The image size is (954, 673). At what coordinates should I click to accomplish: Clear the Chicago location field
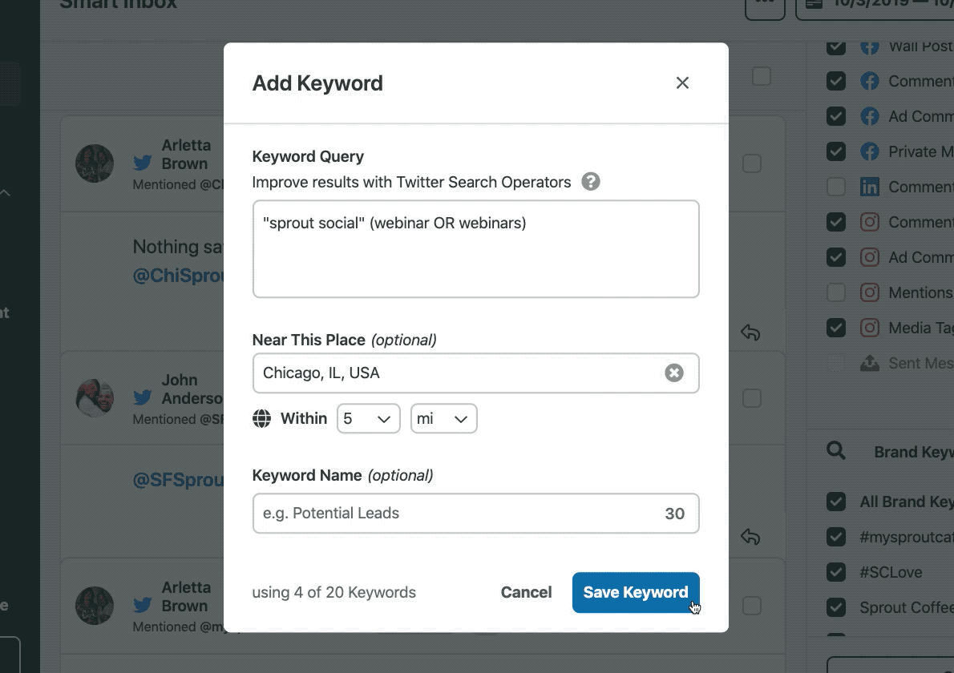click(674, 373)
